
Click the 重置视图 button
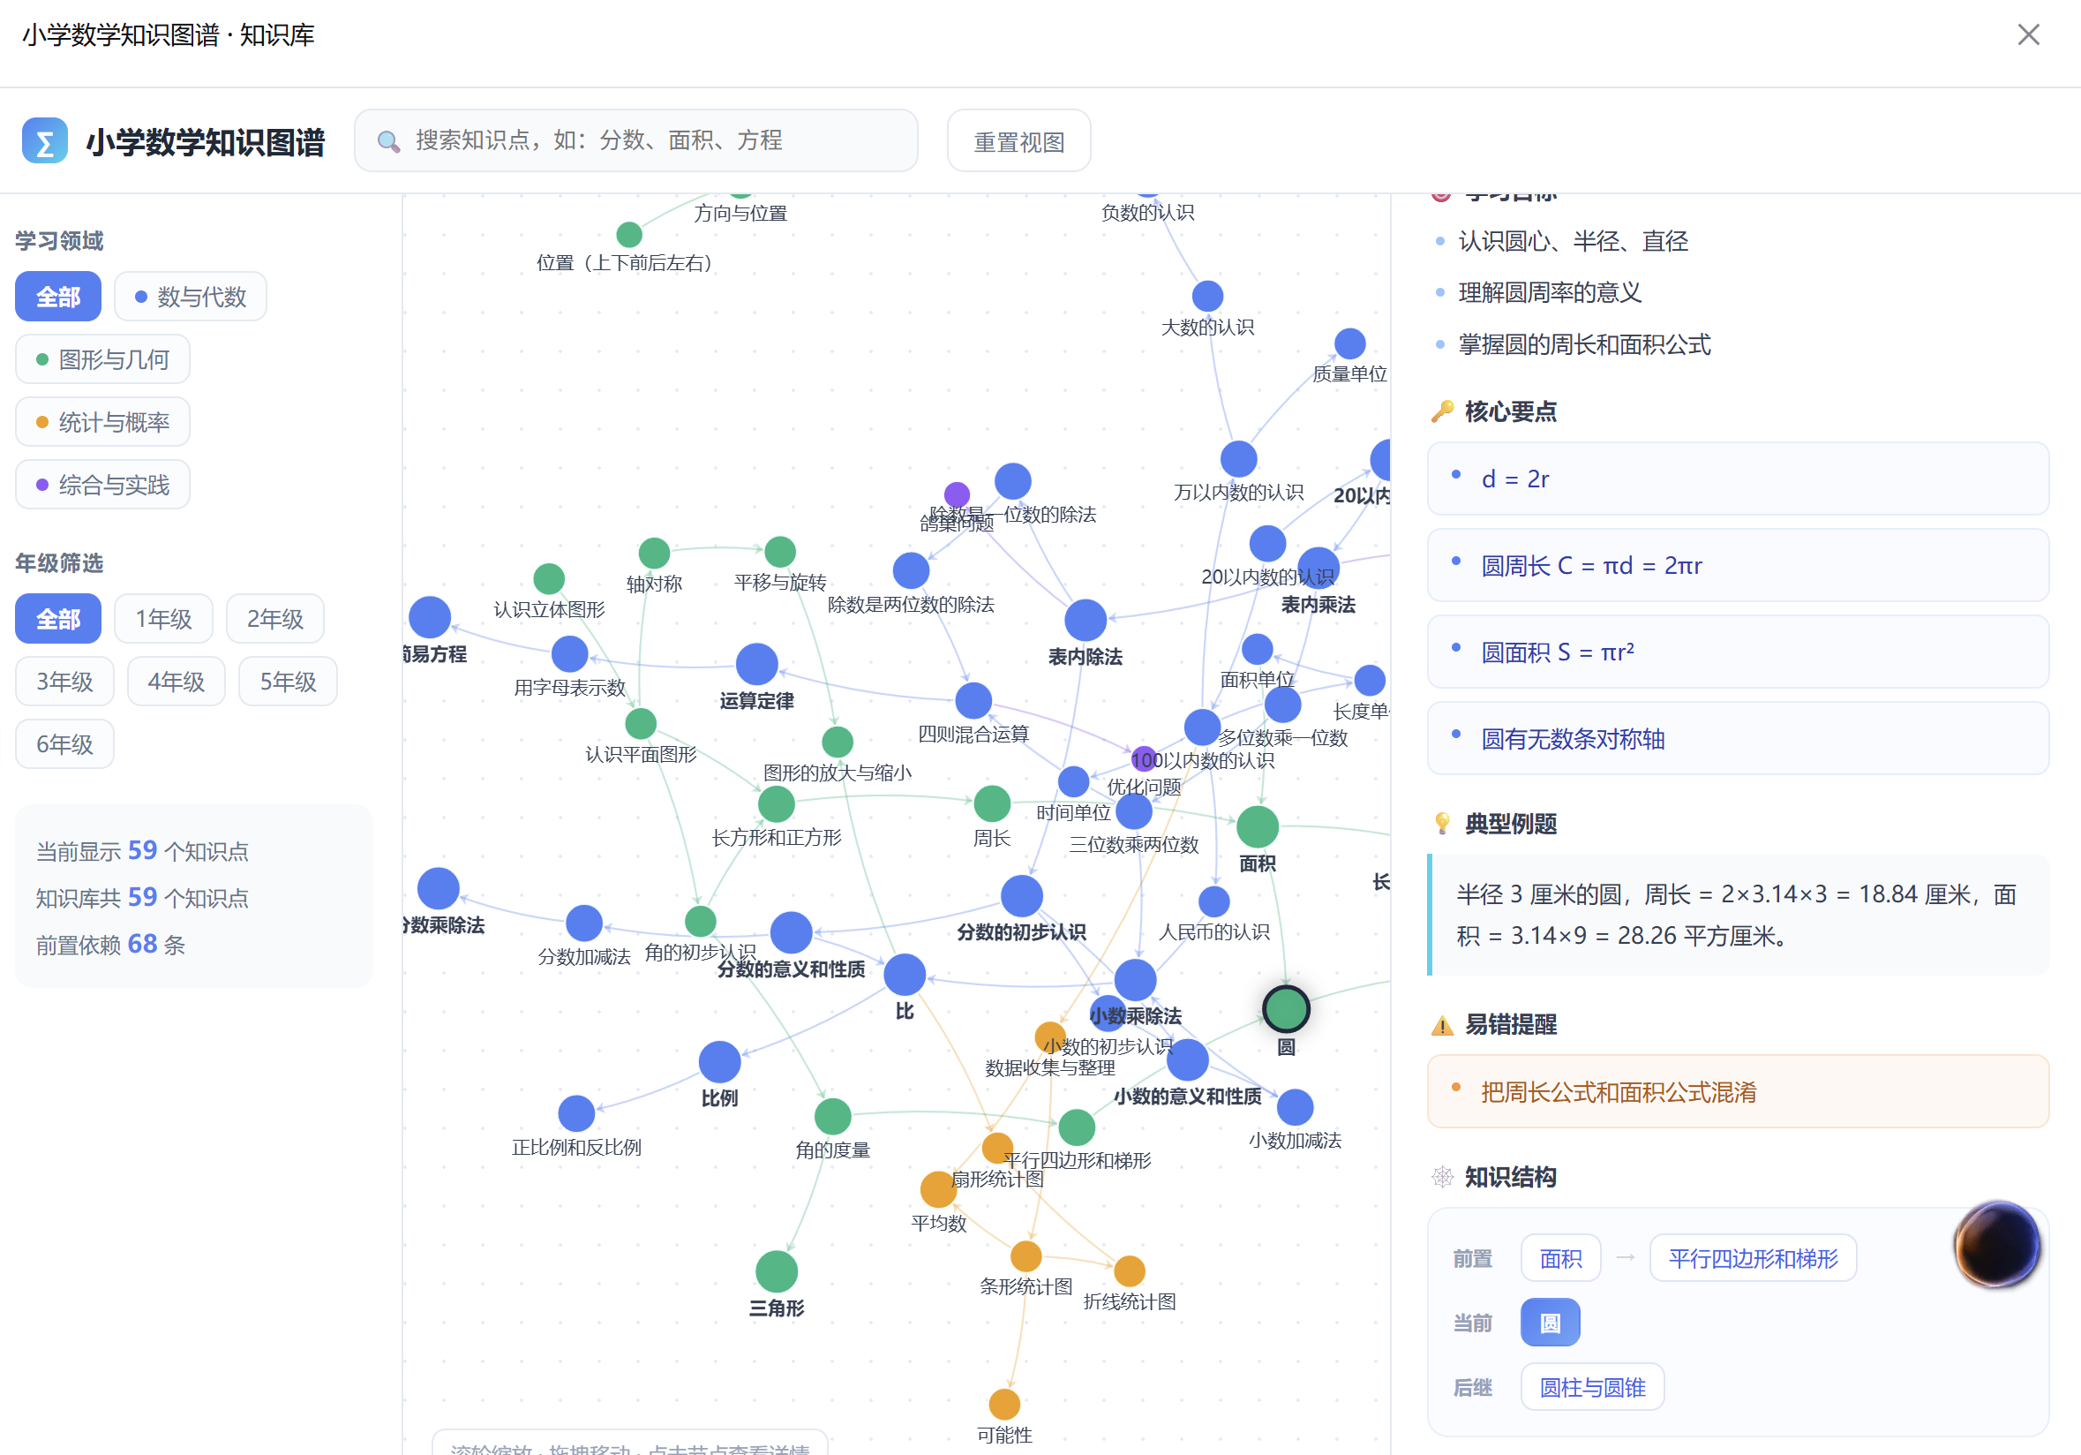[1018, 140]
